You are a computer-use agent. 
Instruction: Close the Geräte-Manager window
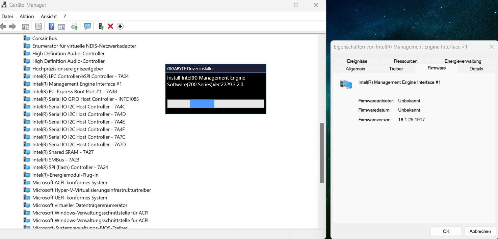316,5
